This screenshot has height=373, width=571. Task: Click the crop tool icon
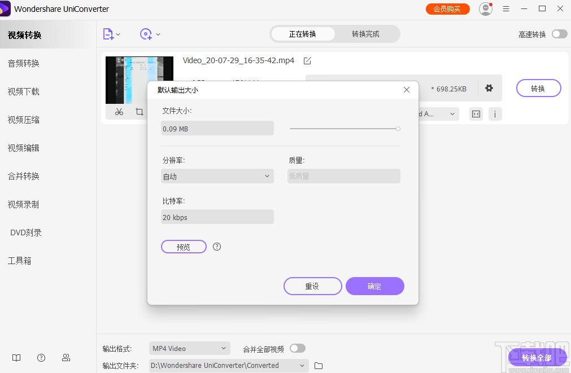point(139,112)
